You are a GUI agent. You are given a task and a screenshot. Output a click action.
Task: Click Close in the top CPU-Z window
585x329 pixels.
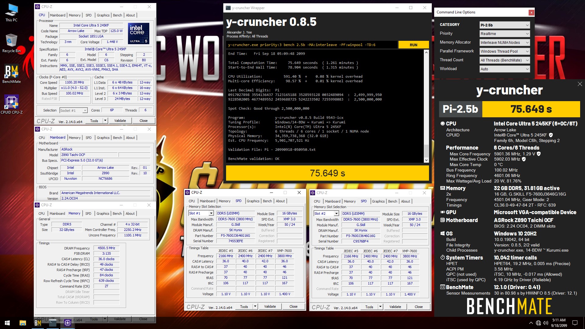pyautogui.click(x=144, y=121)
